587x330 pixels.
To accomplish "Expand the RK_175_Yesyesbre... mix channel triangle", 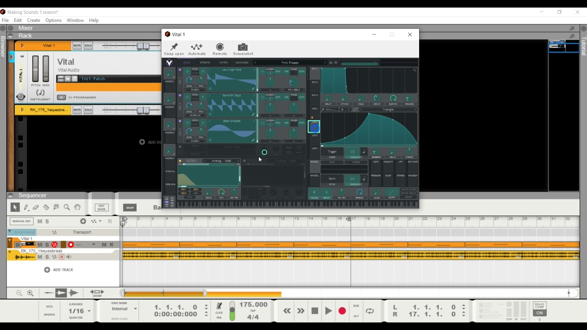I will coord(22,110).
